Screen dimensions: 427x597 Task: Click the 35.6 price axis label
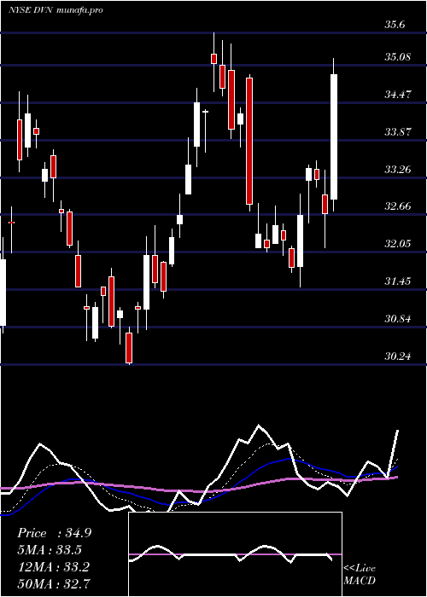[x=395, y=25]
